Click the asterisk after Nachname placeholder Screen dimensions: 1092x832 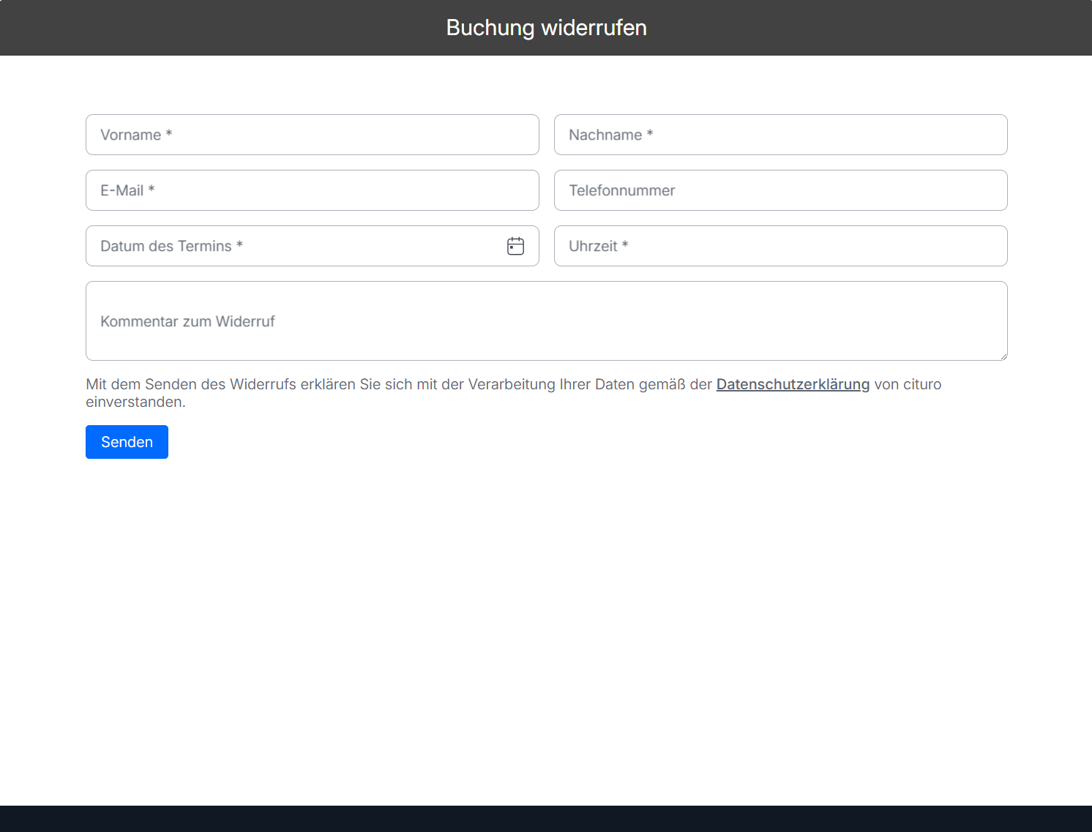(x=650, y=133)
